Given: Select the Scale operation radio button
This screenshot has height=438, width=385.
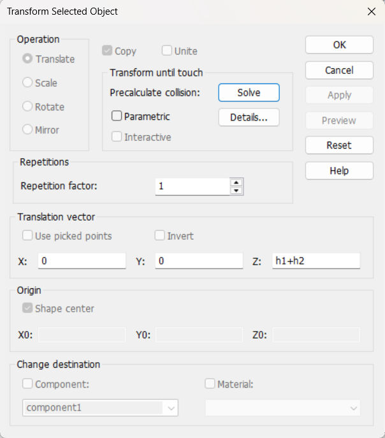Looking at the screenshot, I should point(27,82).
